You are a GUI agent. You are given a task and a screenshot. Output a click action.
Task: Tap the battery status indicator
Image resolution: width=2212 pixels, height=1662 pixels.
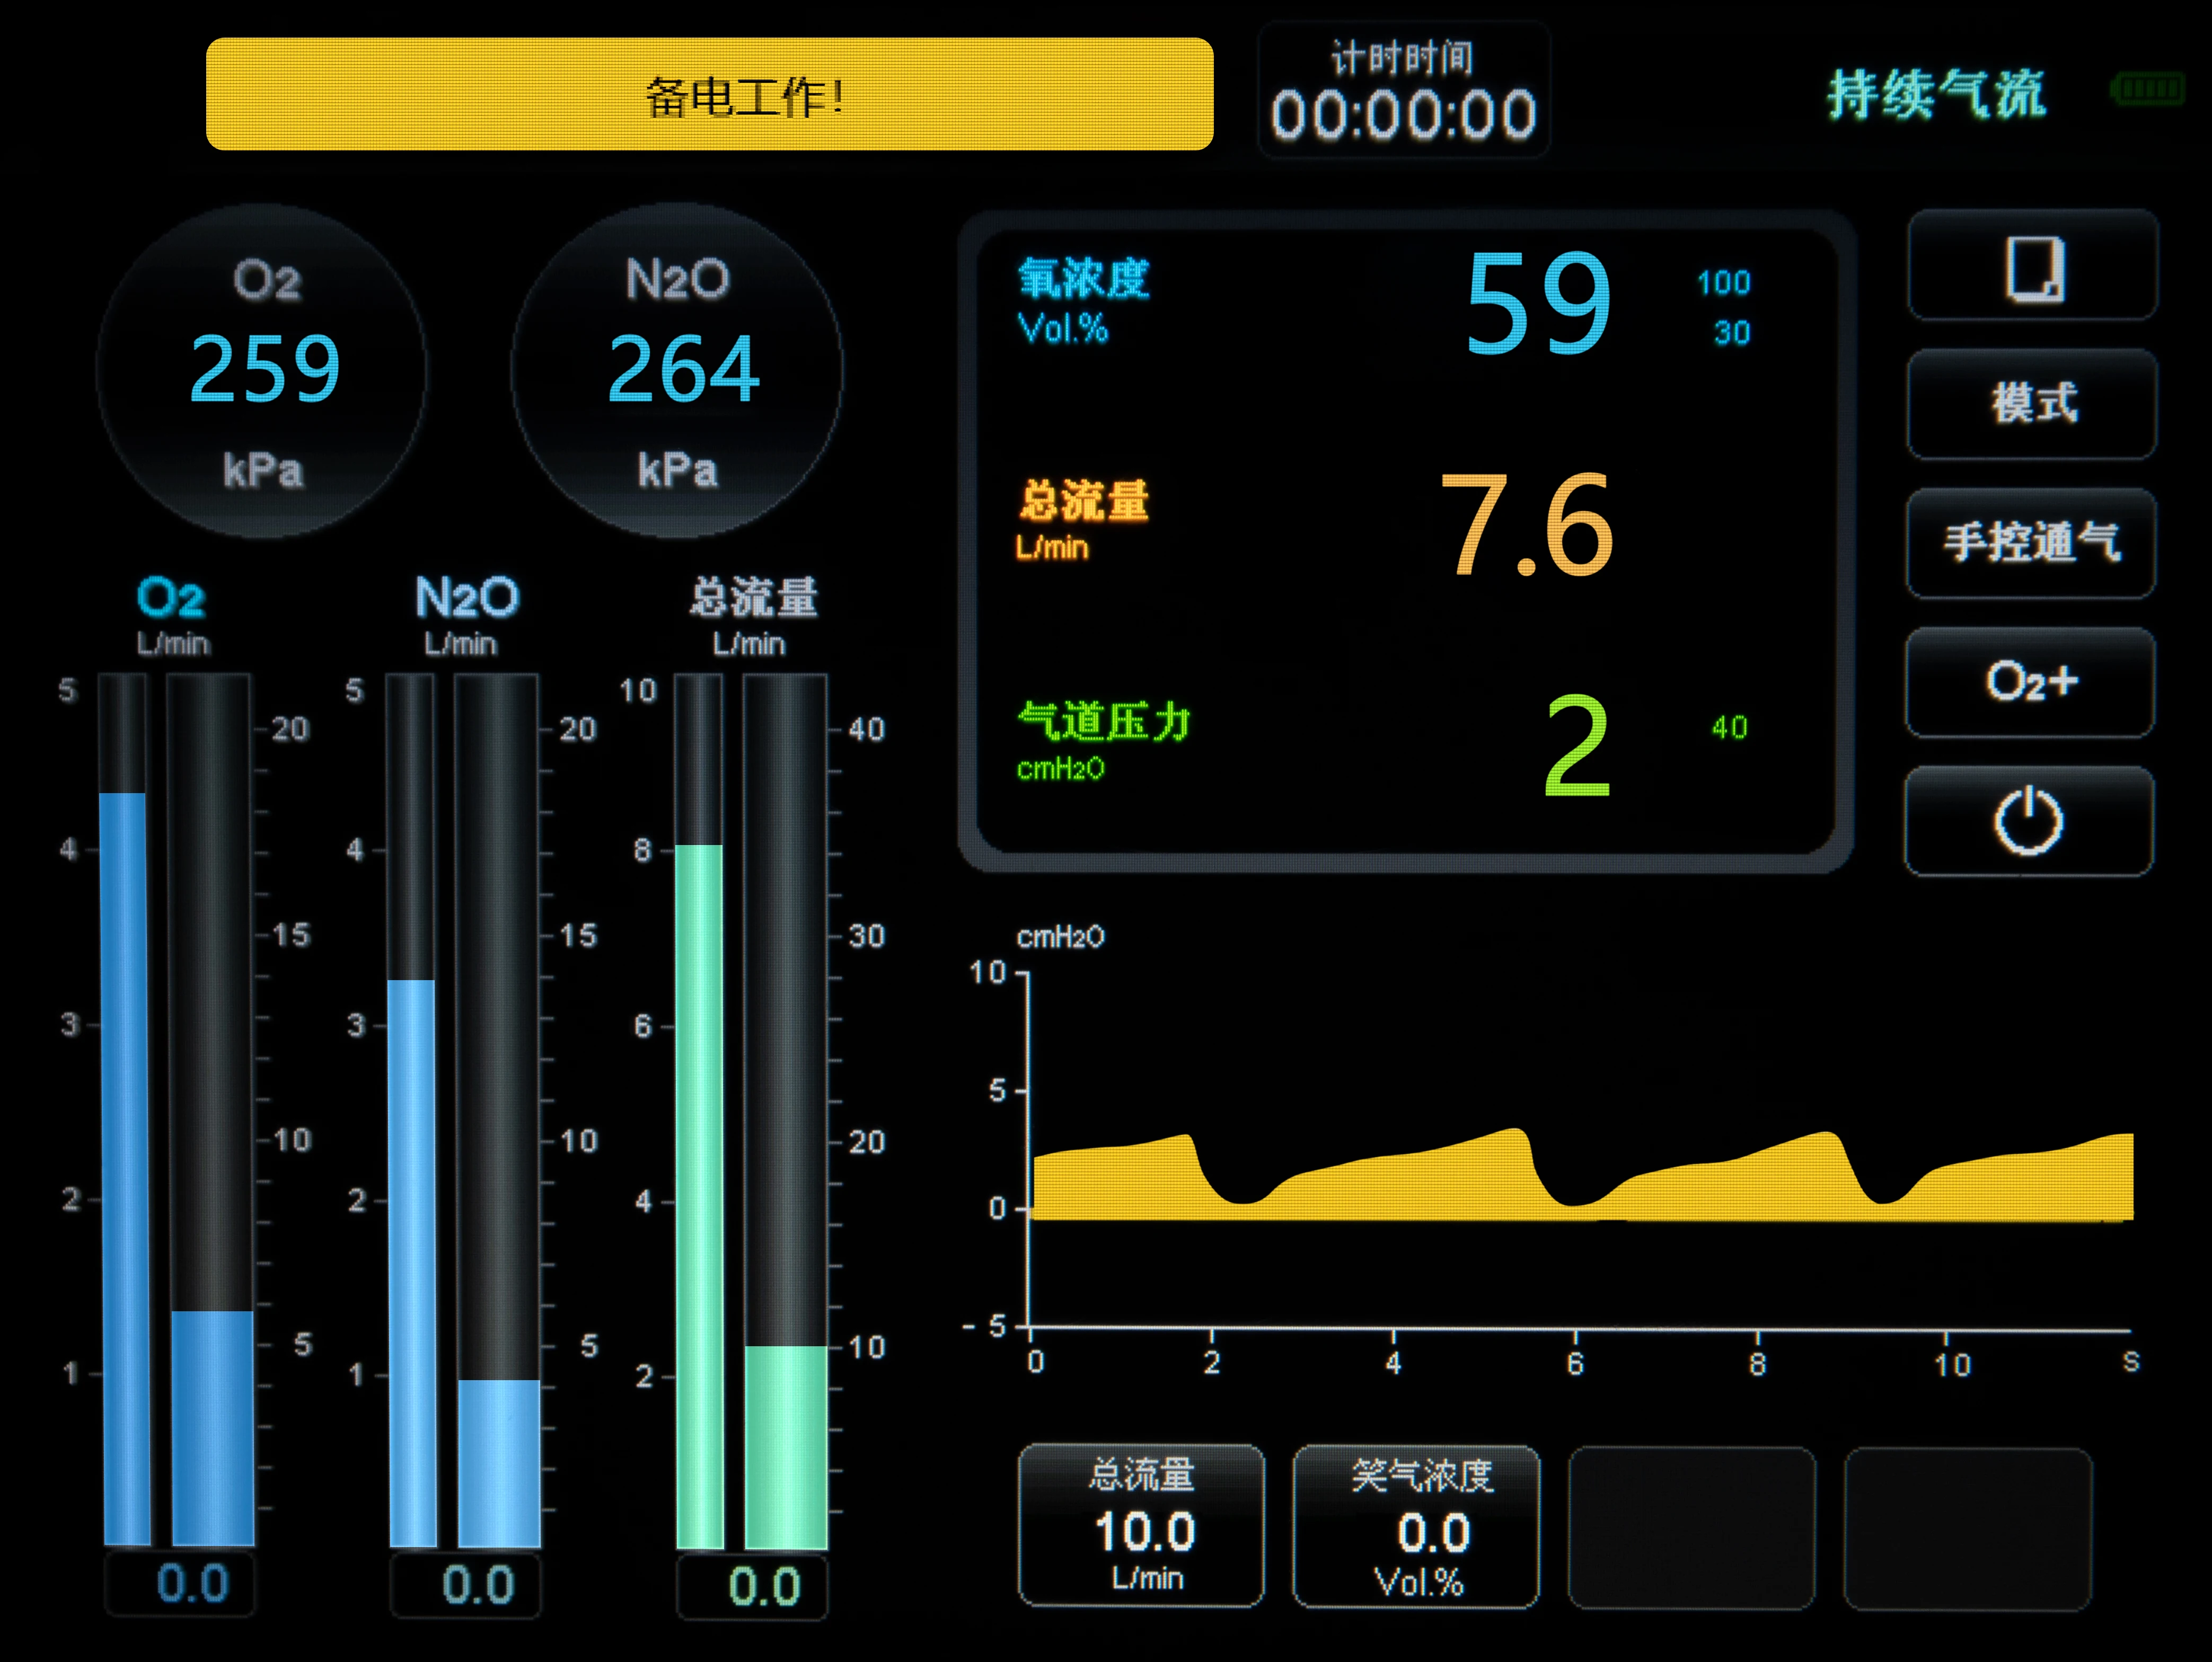(x=2146, y=90)
